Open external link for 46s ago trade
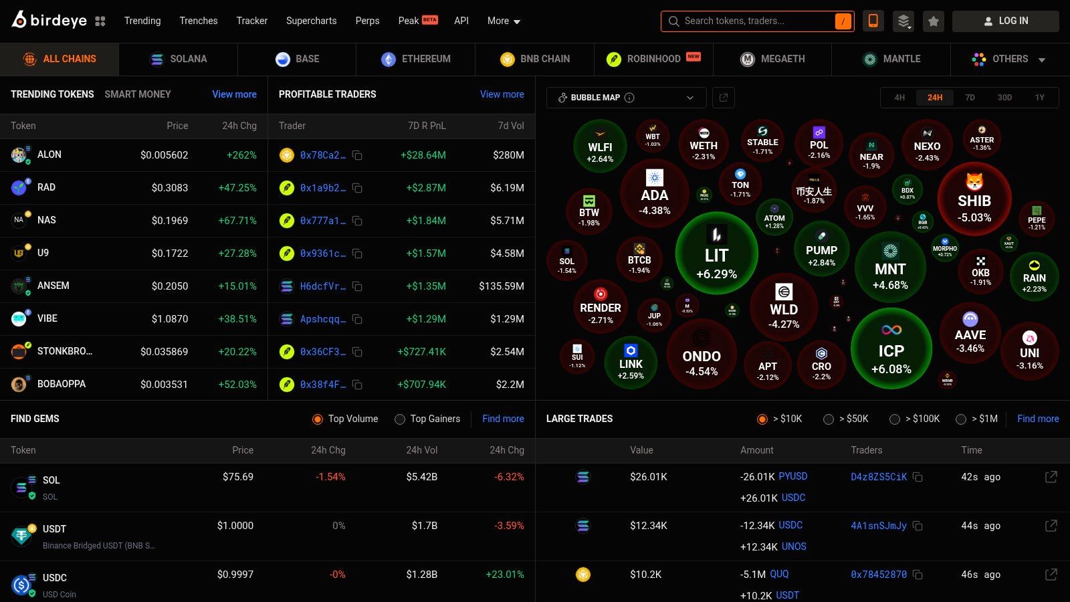The width and height of the screenshot is (1070, 602). 1051,575
